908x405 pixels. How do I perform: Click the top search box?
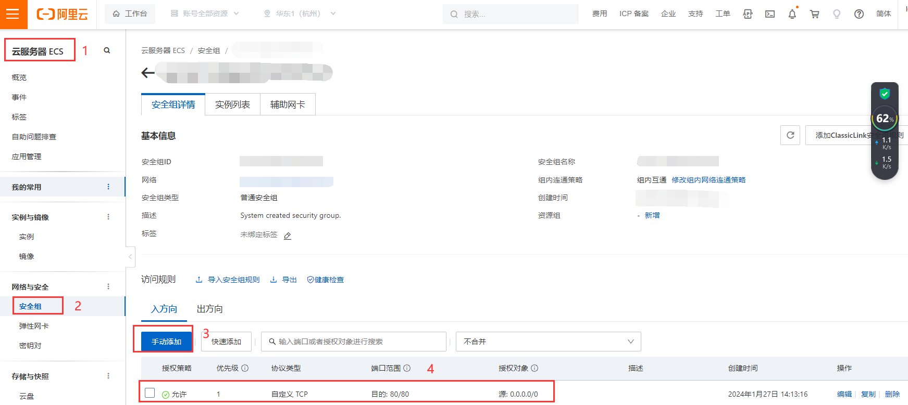pos(511,14)
